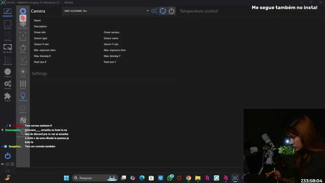Select the Focuser equipment tab
Viewport: 325px width, 183px height.
(x=23, y=37)
